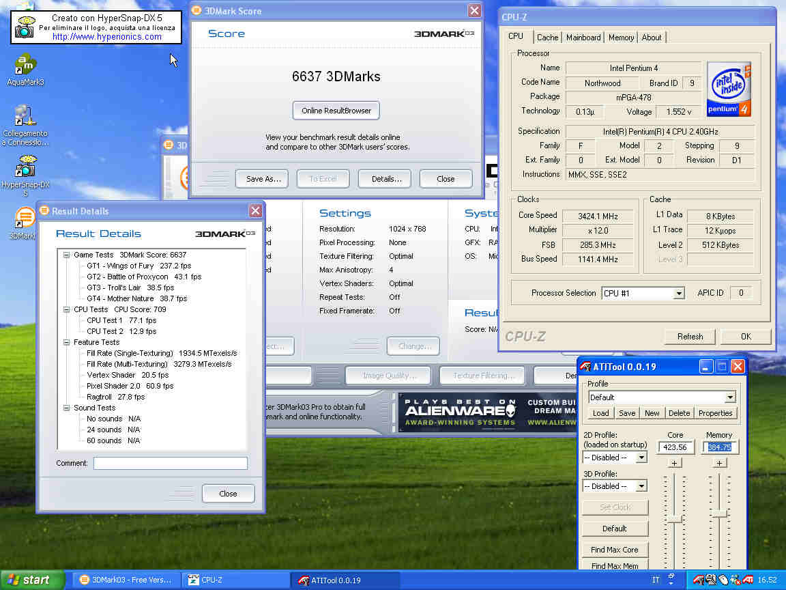Screen dimensions: 786x590
Task: Open Details in the Score window
Action: click(x=385, y=179)
